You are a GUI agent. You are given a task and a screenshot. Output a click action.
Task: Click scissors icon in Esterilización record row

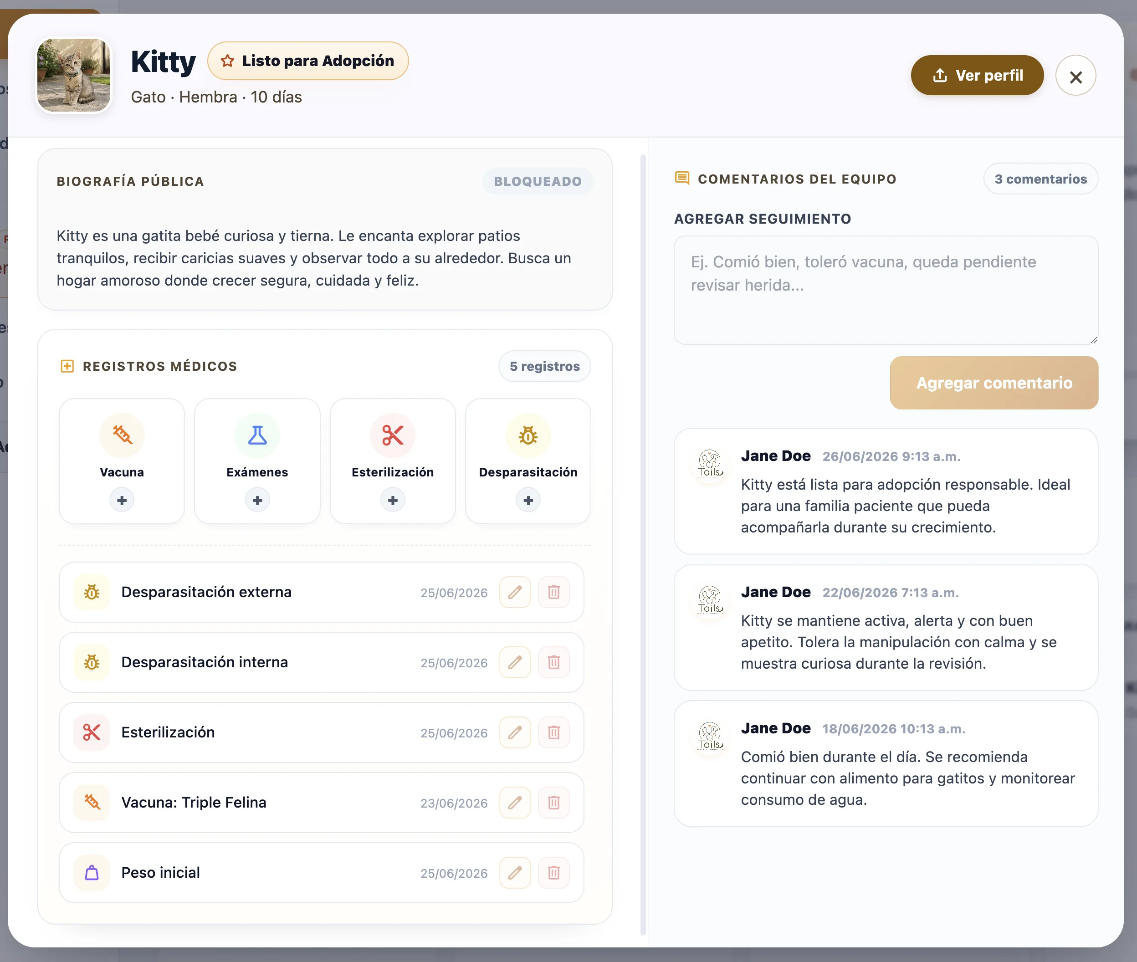click(92, 732)
